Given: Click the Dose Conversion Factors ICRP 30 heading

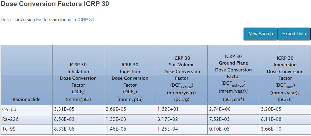Looking at the screenshot, I should click(55, 4).
